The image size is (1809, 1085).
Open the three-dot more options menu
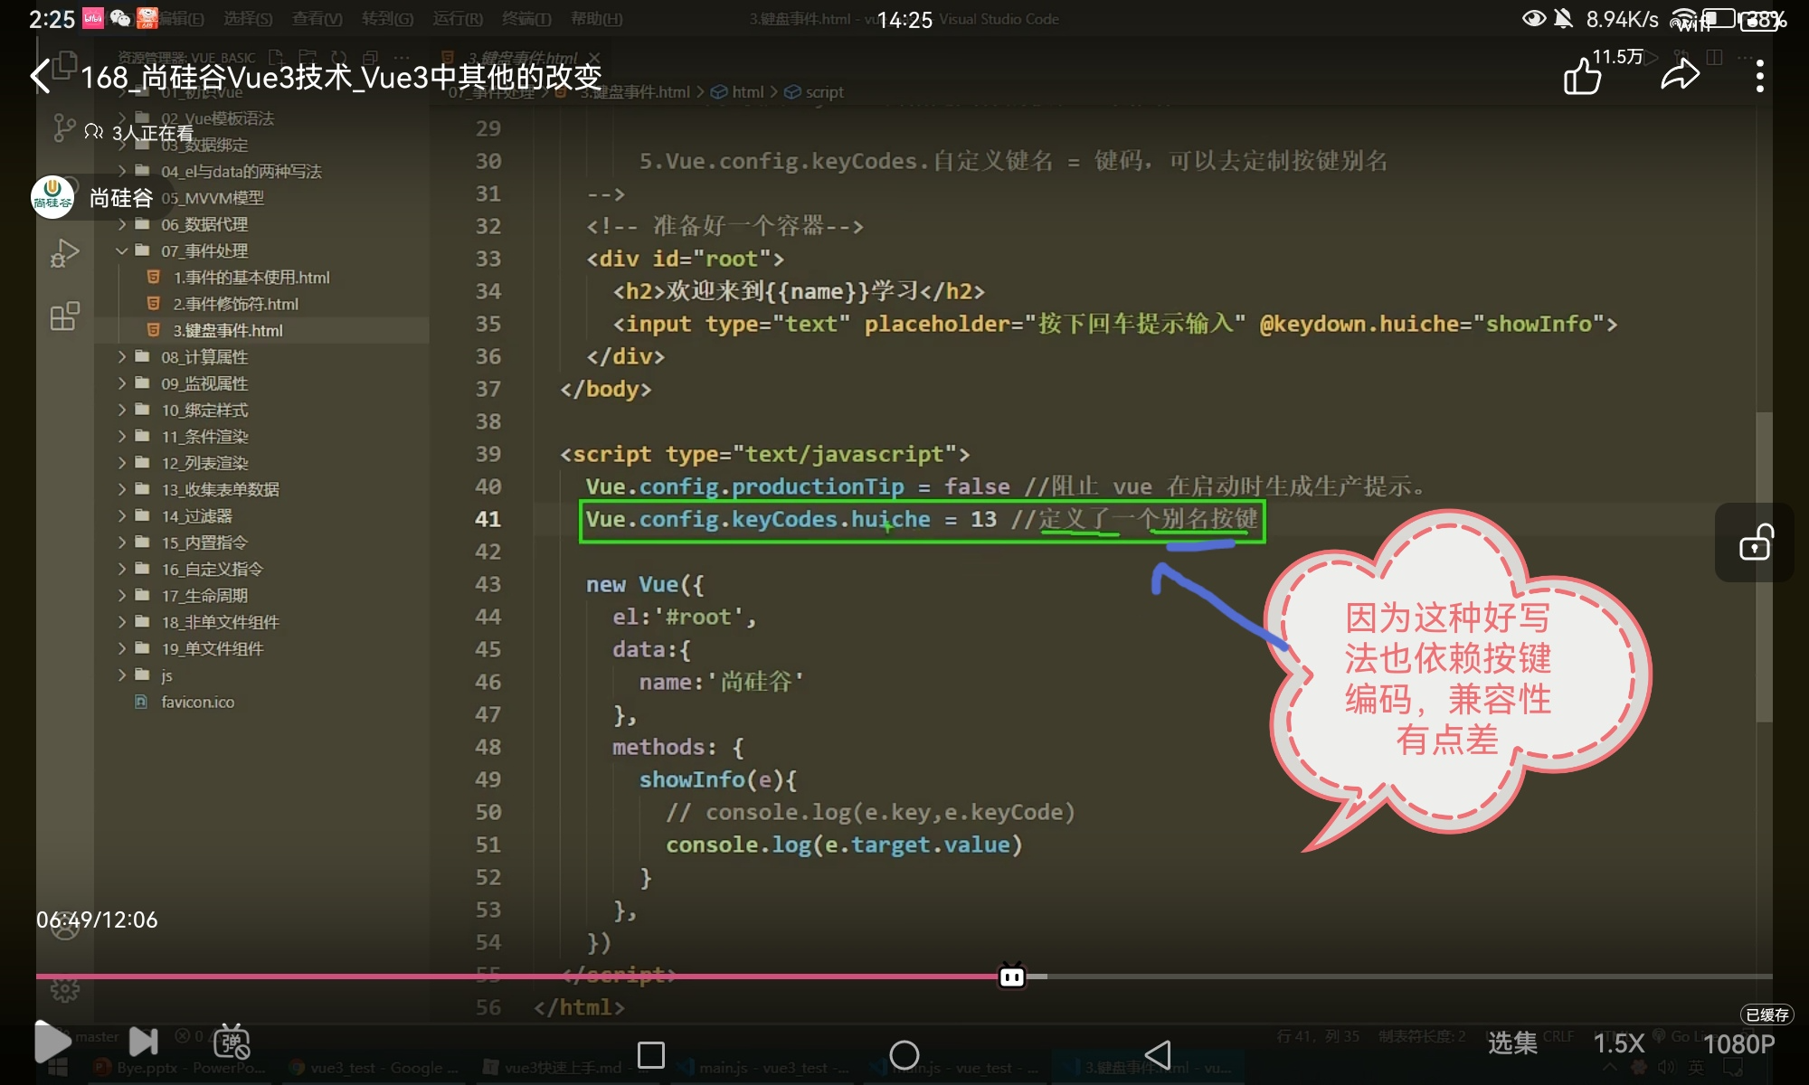click(1759, 76)
